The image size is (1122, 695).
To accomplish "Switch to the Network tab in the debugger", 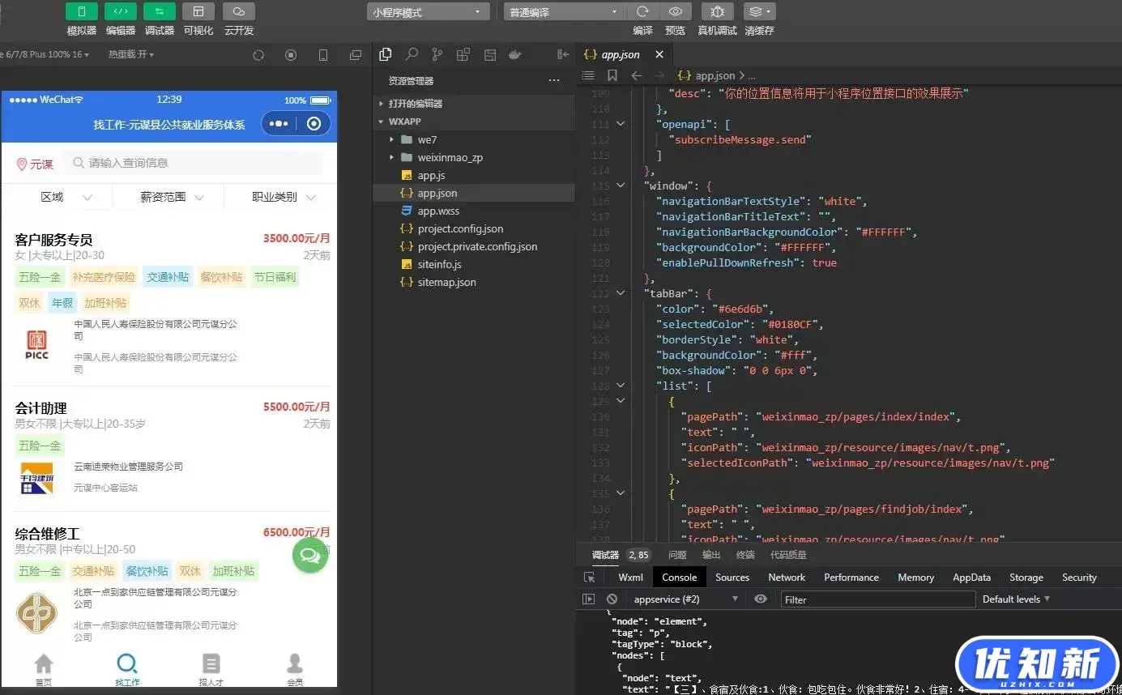I will (787, 578).
